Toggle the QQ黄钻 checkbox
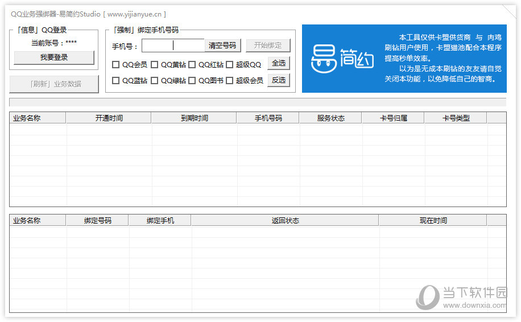Viewport: 521px width, 322px height. [154, 65]
